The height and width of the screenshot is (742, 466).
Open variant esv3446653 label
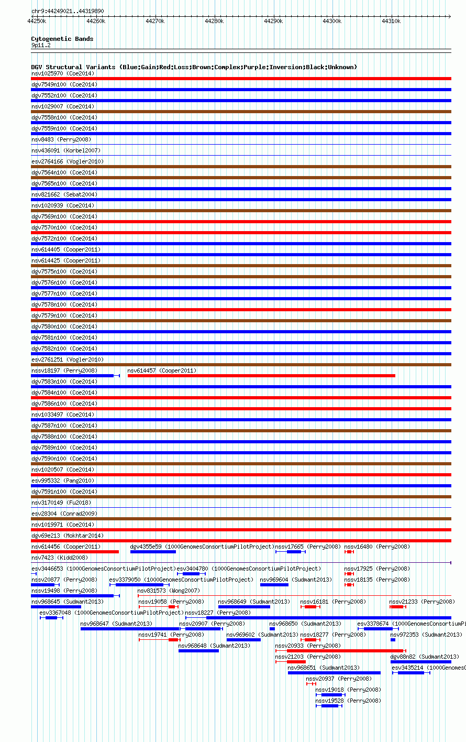click(x=103, y=569)
